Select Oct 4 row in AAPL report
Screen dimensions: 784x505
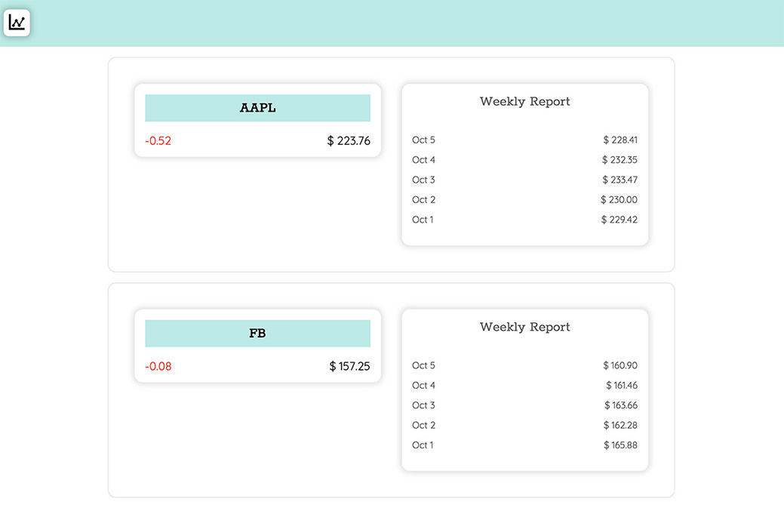[x=524, y=160]
